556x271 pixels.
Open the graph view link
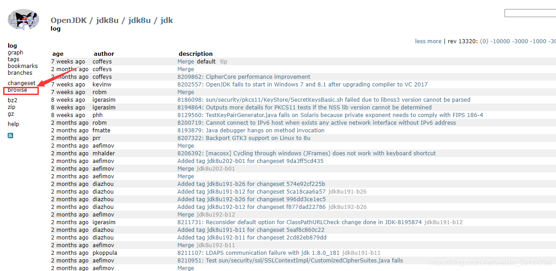(15, 53)
